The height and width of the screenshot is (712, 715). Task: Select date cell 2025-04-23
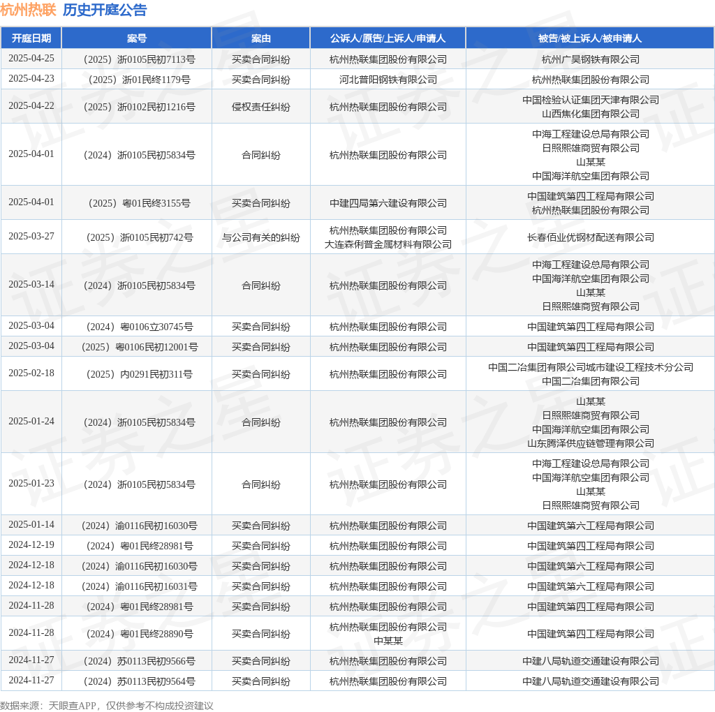(31, 78)
